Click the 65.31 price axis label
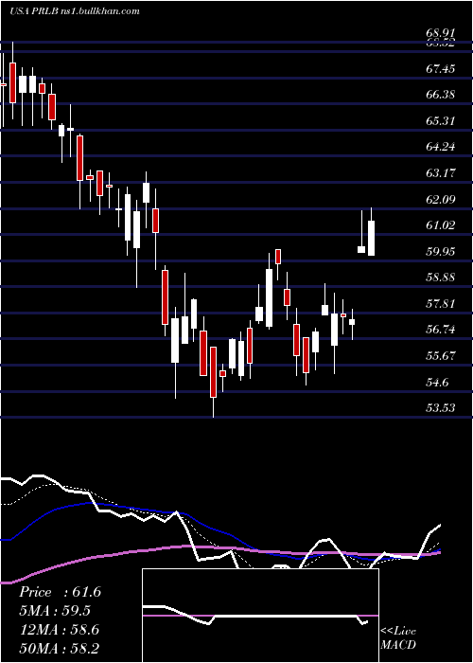 (442, 121)
